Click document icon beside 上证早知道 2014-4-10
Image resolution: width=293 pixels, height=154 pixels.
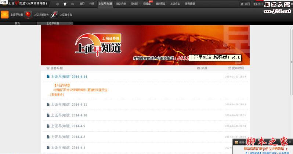pyautogui.click(x=48, y=115)
